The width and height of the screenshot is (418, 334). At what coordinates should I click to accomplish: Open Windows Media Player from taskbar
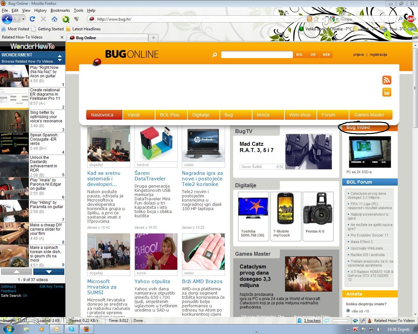click(x=41, y=329)
